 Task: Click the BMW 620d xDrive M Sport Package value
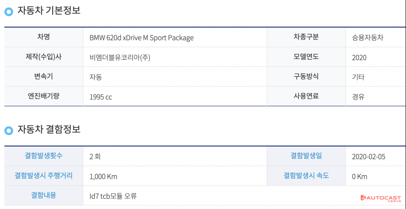tap(141, 38)
